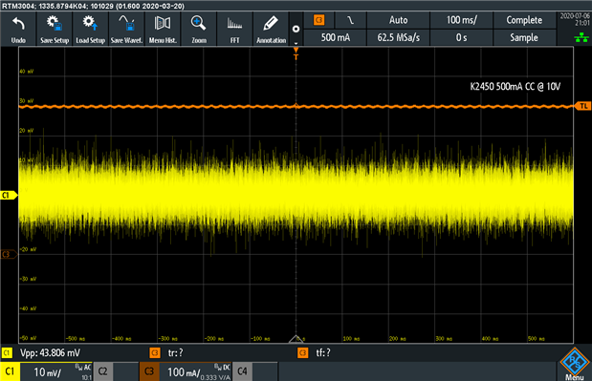Change trigger slope falling-edge icon
Image resolution: width=592 pixels, height=381 pixels.
click(351, 20)
